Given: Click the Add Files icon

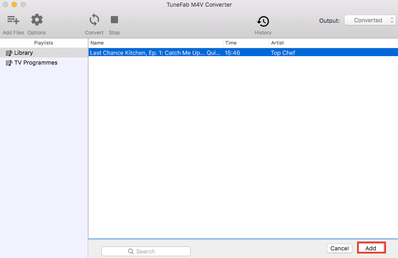Looking at the screenshot, I should pos(13,20).
